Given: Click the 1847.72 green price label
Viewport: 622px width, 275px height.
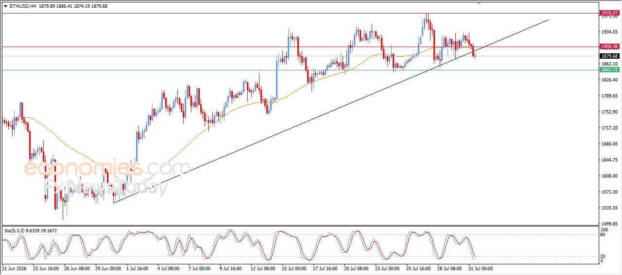Looking at the screenshot, I should click(x=609, y=70).
